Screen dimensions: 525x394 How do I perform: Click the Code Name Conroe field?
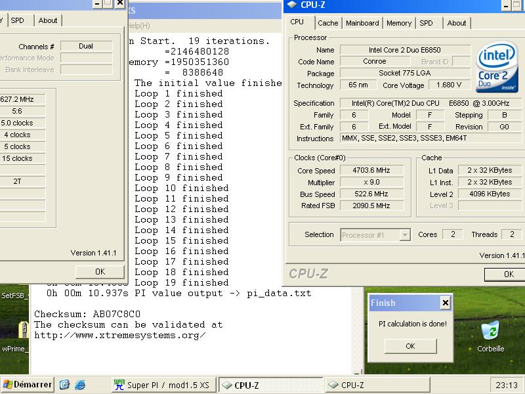click(x=375, y=61)
